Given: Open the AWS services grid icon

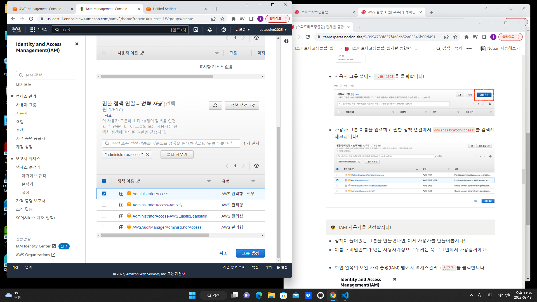Looking at the screenshot, I should point(33,30).
